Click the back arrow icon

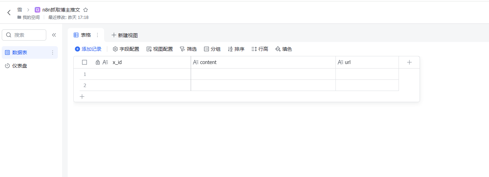tap(9, 13)
